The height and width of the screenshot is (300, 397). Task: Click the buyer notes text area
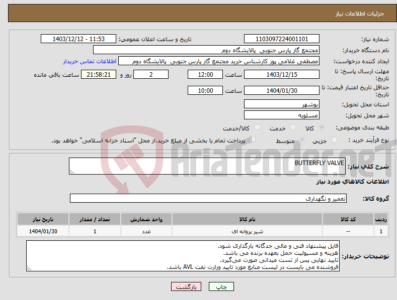[183, 256]
